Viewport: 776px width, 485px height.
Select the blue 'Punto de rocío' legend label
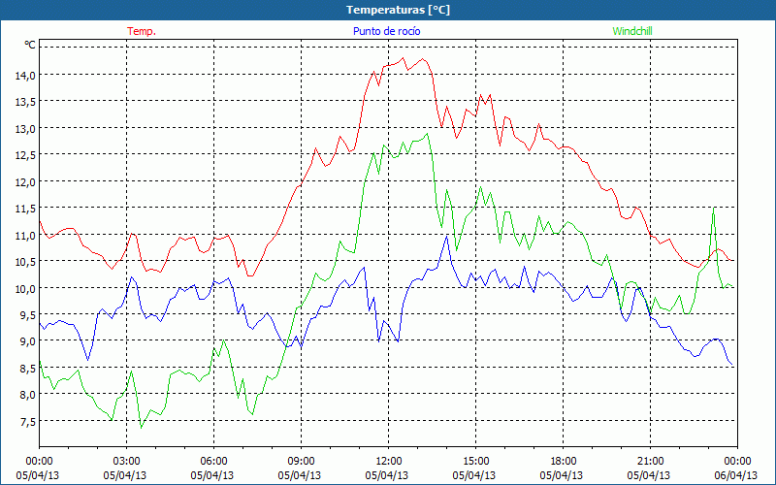point(386,31)
